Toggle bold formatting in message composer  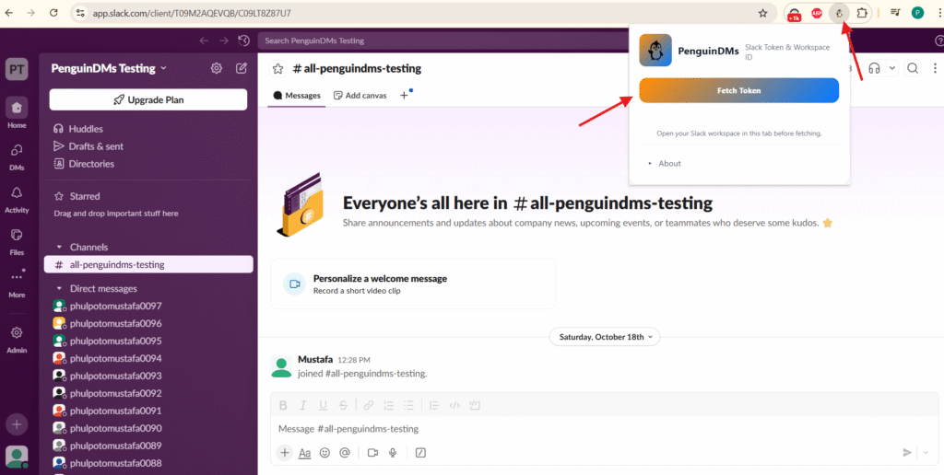tap(283, 405)
